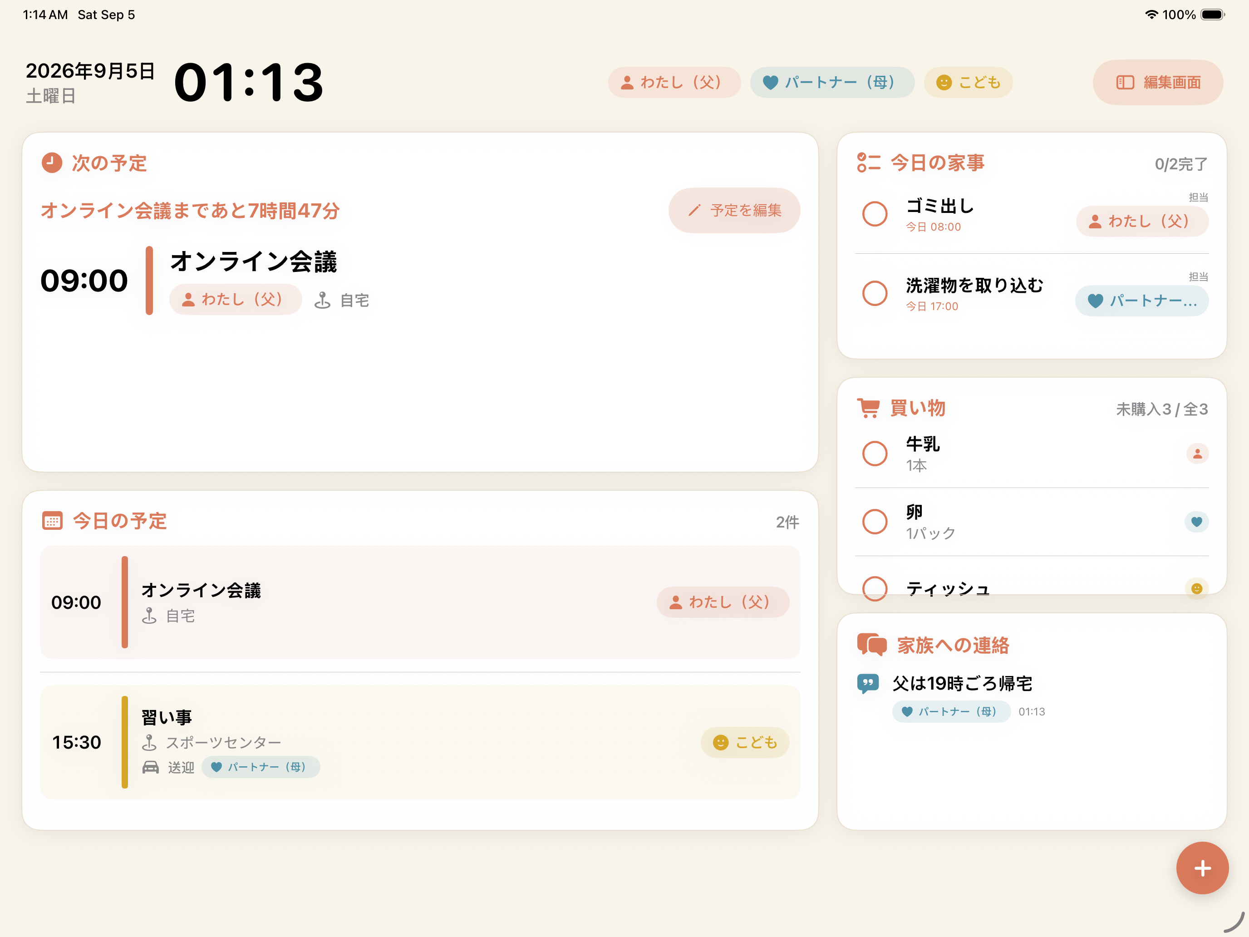
Task: Click the 0/2完了 chores progress text
Action: [1181, 164]
